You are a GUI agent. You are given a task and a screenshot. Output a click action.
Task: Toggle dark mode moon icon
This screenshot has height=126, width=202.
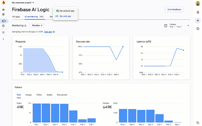click(198, 122)
